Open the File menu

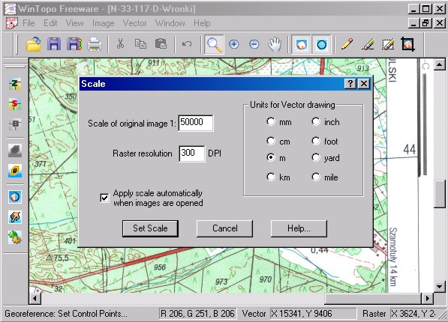click(29, 23)
